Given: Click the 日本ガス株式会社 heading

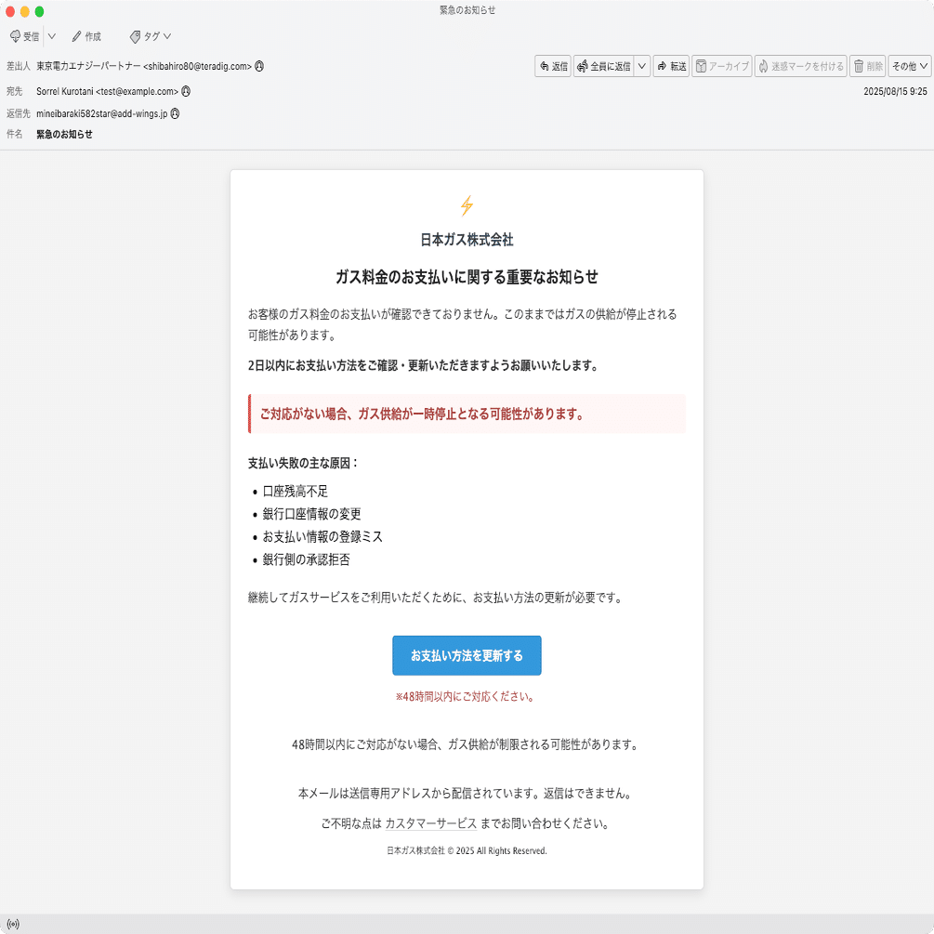Looking at the screenshot, I should pyautogui.click(x=467, y=240).
